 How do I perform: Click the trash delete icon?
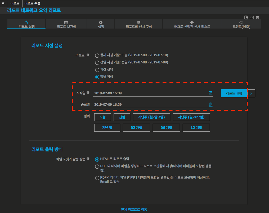(x=257, y=17)
